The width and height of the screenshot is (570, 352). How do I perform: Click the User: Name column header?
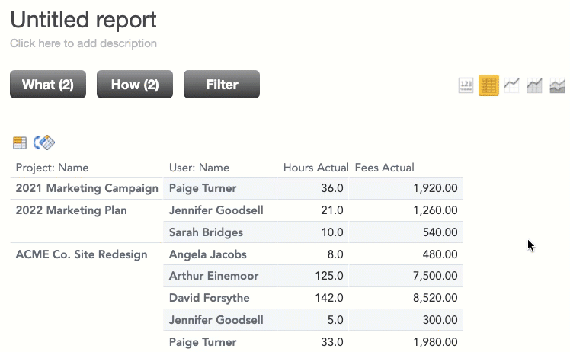point(199,168)
